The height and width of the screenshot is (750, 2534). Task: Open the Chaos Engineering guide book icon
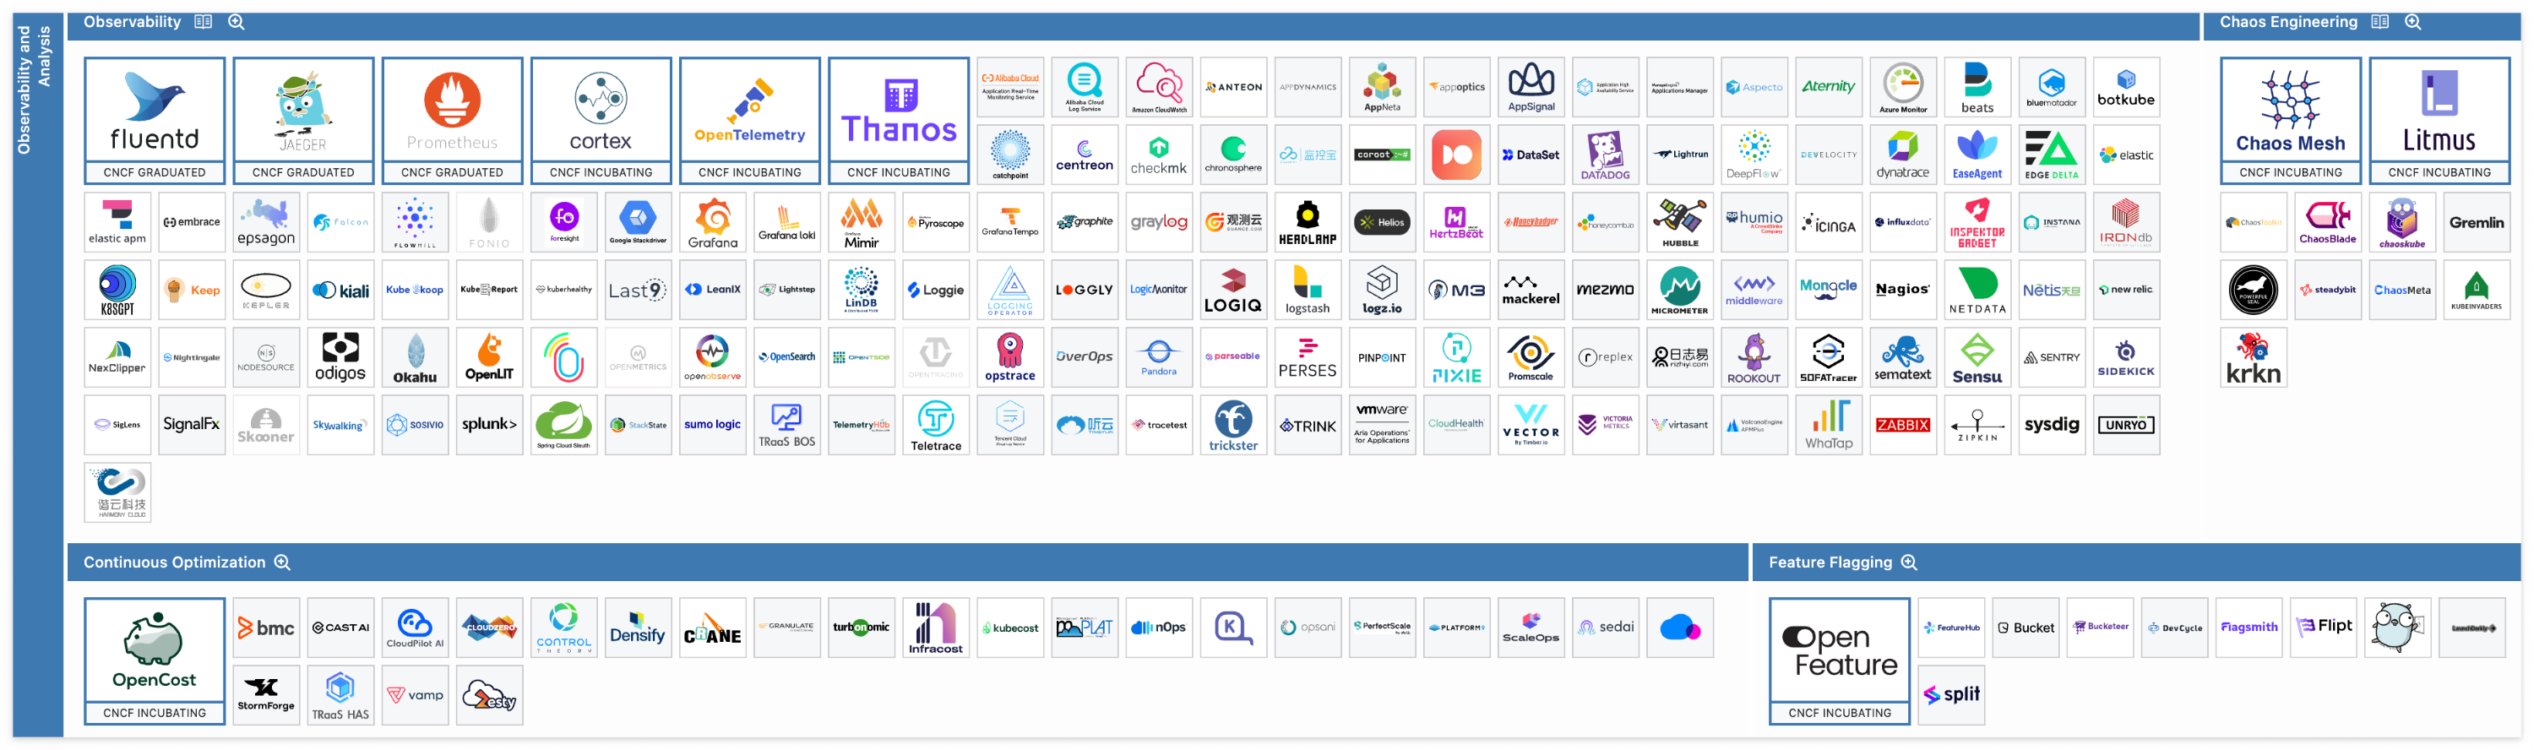click(2380, 22)
